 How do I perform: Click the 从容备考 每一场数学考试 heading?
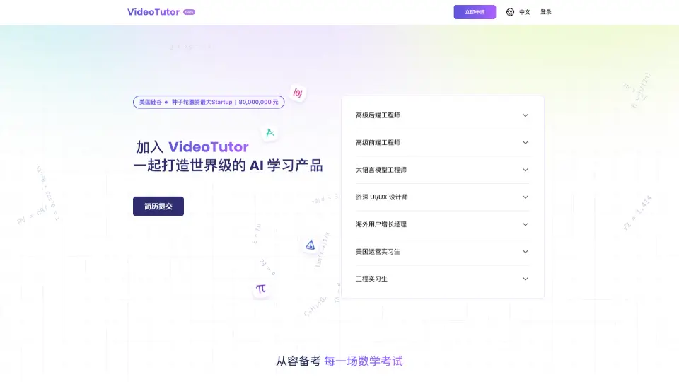[339, 361]
